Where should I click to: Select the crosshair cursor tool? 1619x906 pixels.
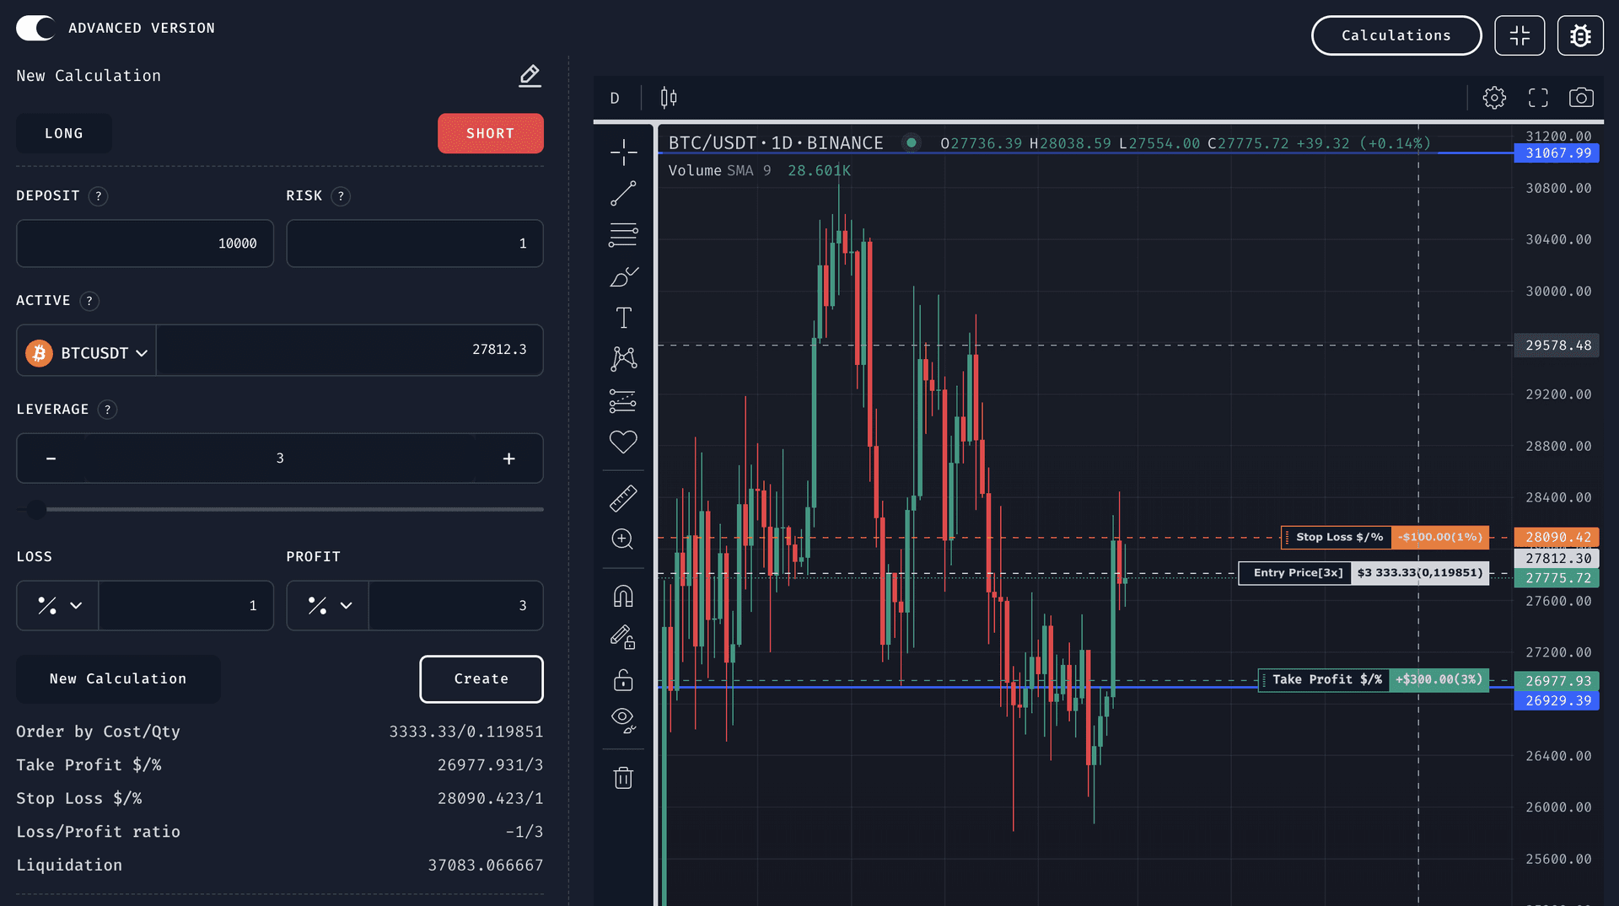[x=623, y=153]
